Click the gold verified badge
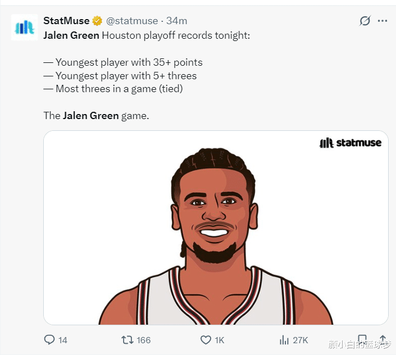This screenshot has width=396, height=355. pyautogui.click(x=97, y=21)
